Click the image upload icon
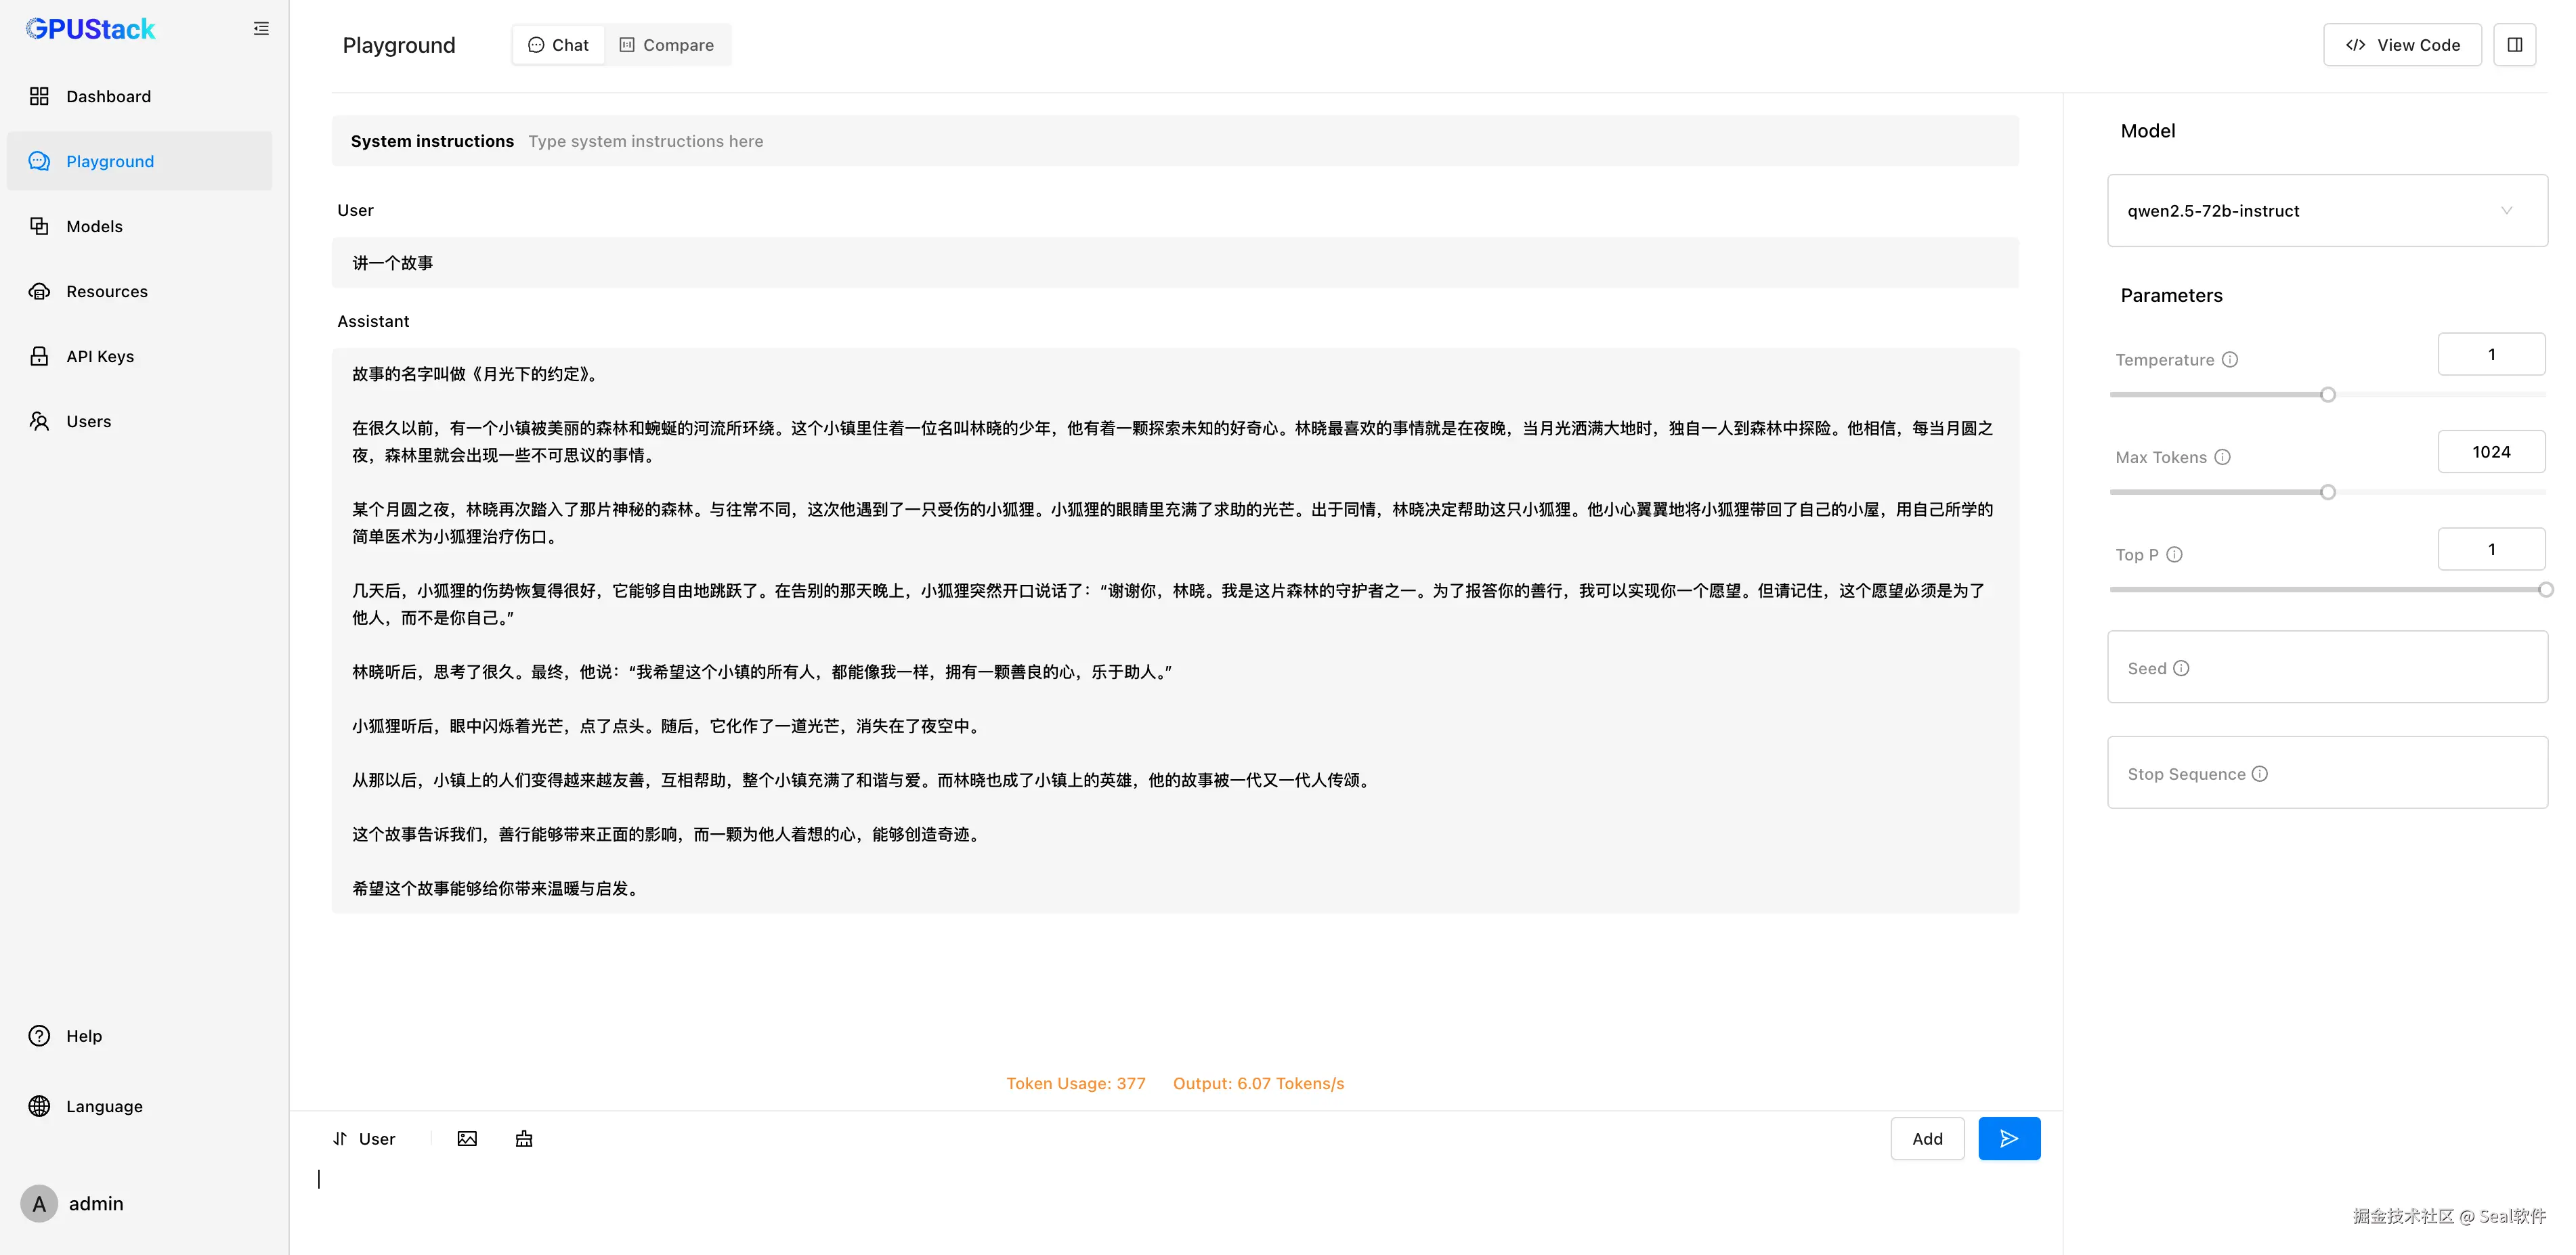 point(467,1139)
